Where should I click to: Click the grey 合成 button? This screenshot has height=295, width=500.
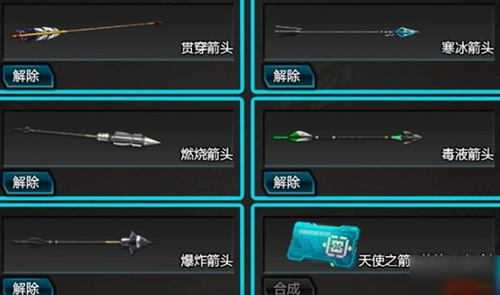point(288,287)
